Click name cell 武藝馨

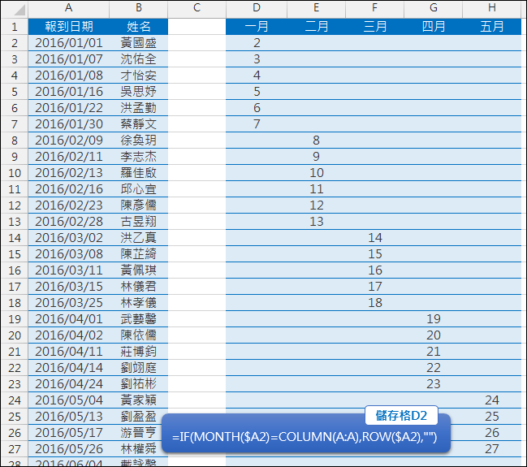click(x=139, y=319)
